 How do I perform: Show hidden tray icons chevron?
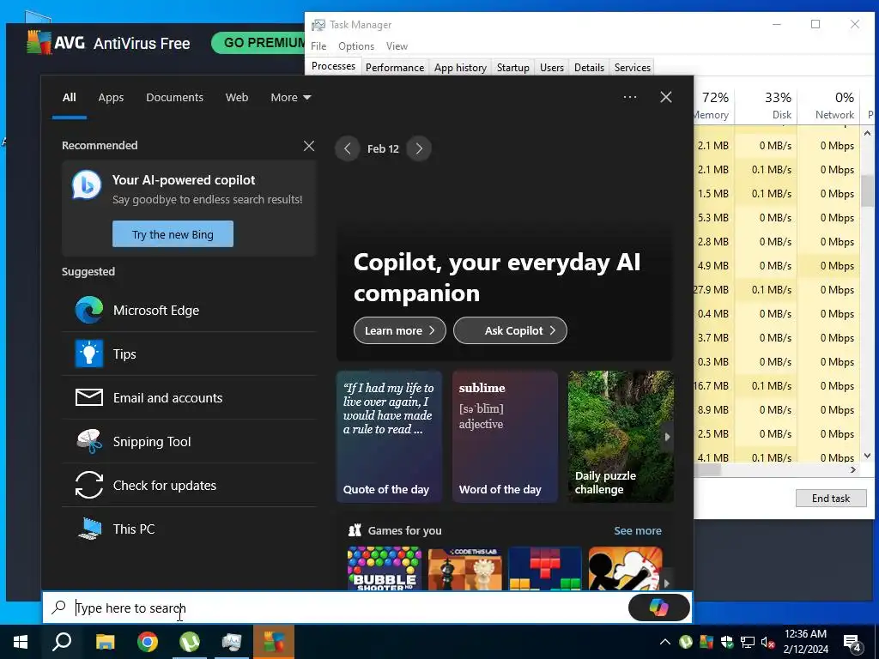665,642
